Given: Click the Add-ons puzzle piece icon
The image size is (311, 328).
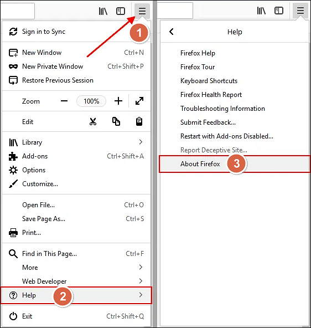Looking at the screenshot, I should [13, 156].
